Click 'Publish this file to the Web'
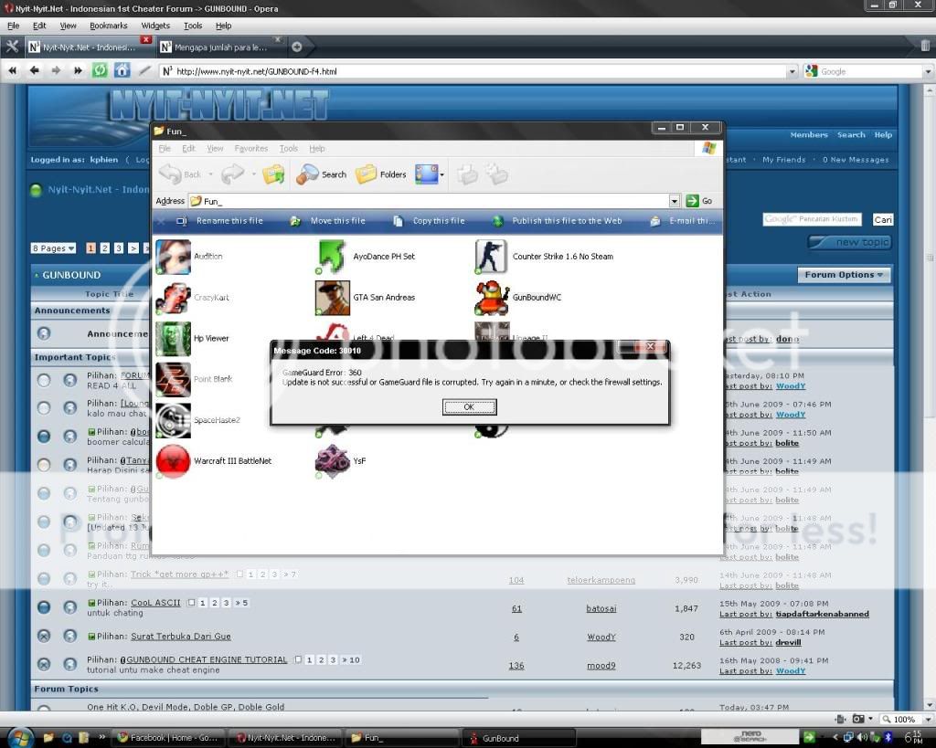Screen dimensions: 936x748 tap(558, 221)
